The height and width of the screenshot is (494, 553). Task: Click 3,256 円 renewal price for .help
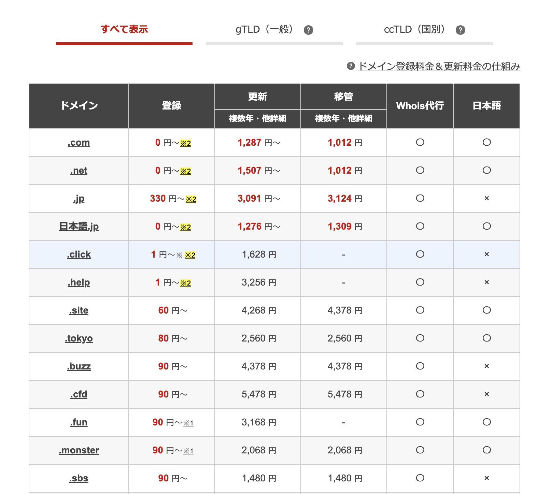click(259, 282)
